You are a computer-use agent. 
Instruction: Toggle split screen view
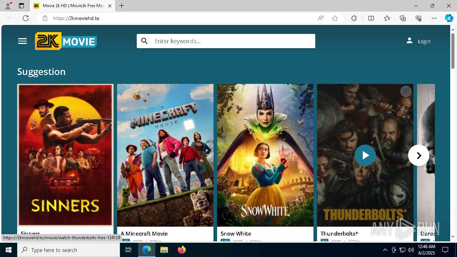371,18
